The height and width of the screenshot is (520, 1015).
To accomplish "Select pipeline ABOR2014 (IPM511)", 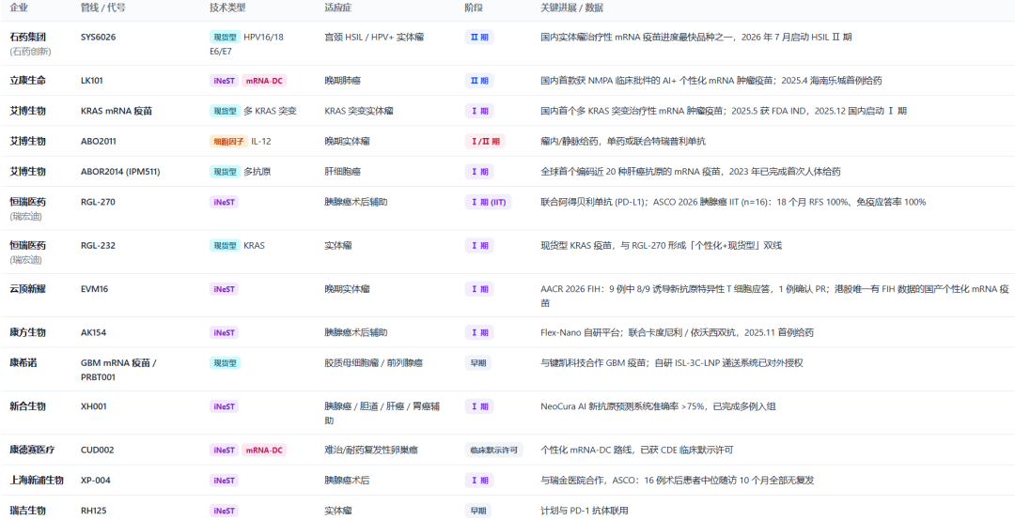I will tap(120, 172).
